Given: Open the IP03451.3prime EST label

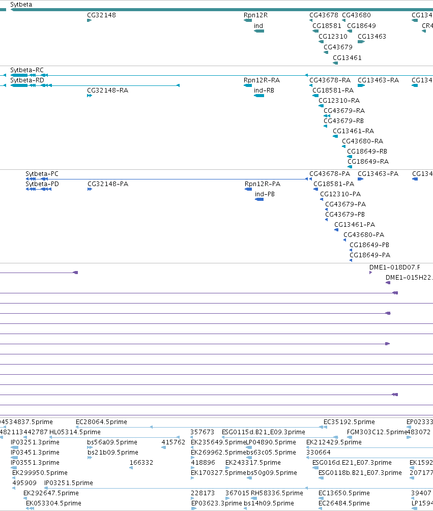Looking at the screenshot, I should coord(35,453).
